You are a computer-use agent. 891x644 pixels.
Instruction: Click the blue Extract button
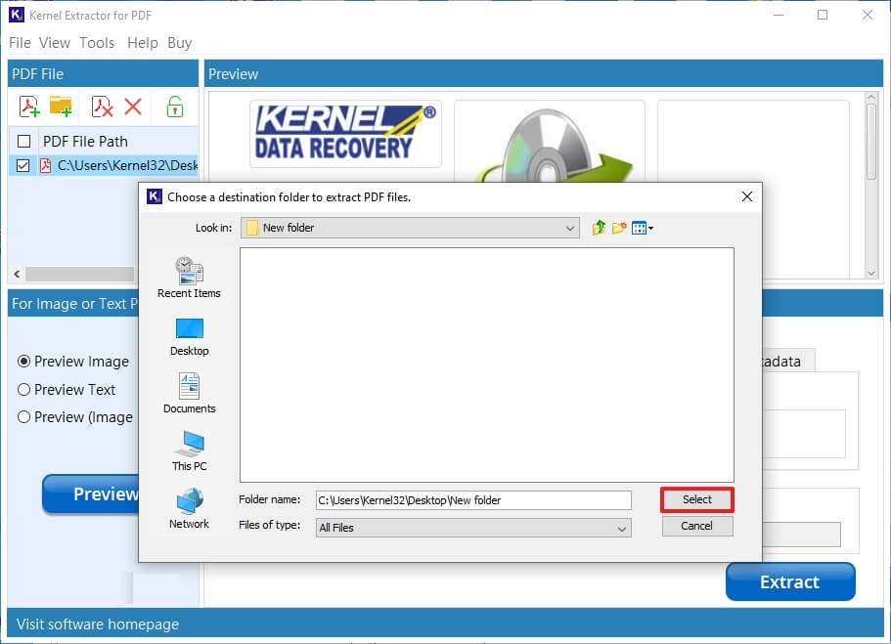pyautogui.click(x=790, y=581)
